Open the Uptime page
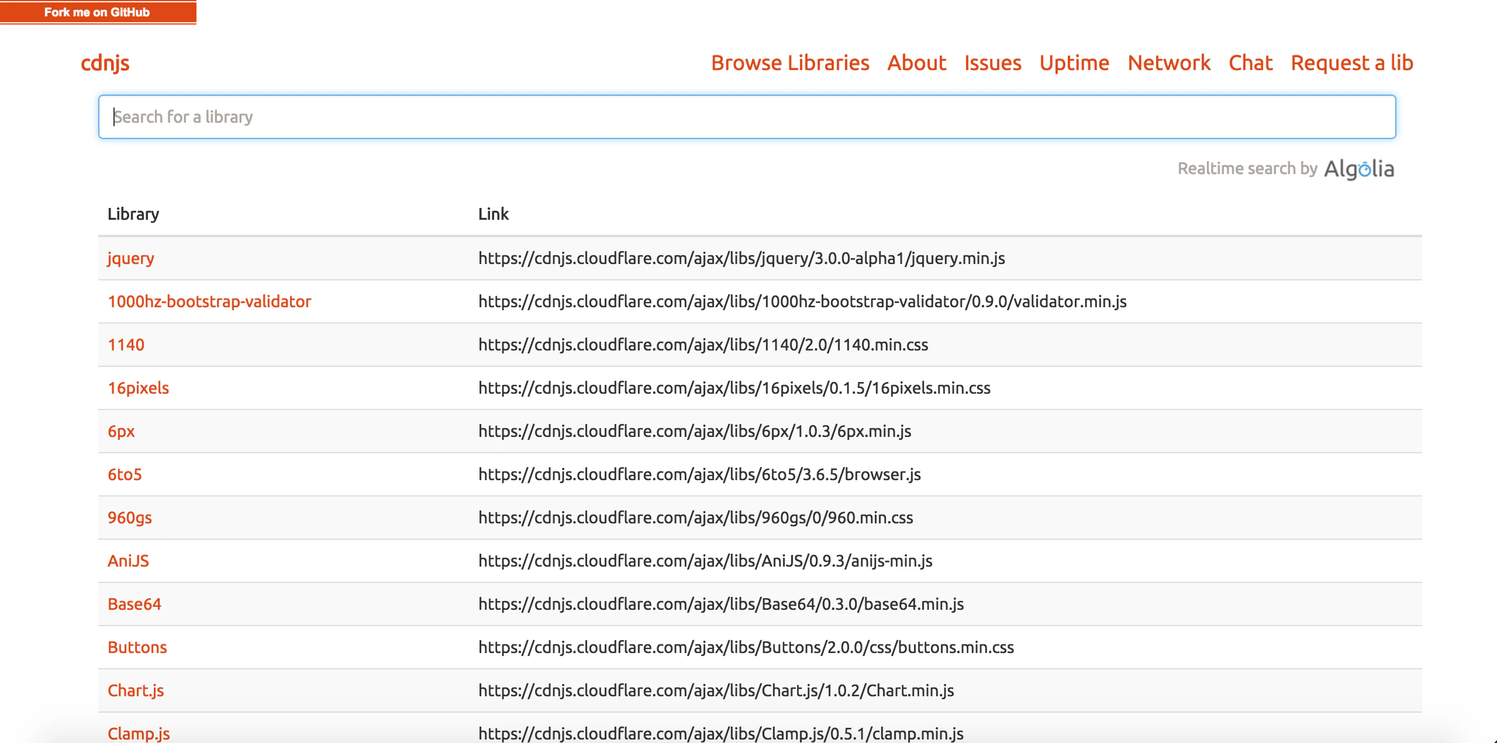This screenshot has height=743, width=1497. pos(1074,63)
